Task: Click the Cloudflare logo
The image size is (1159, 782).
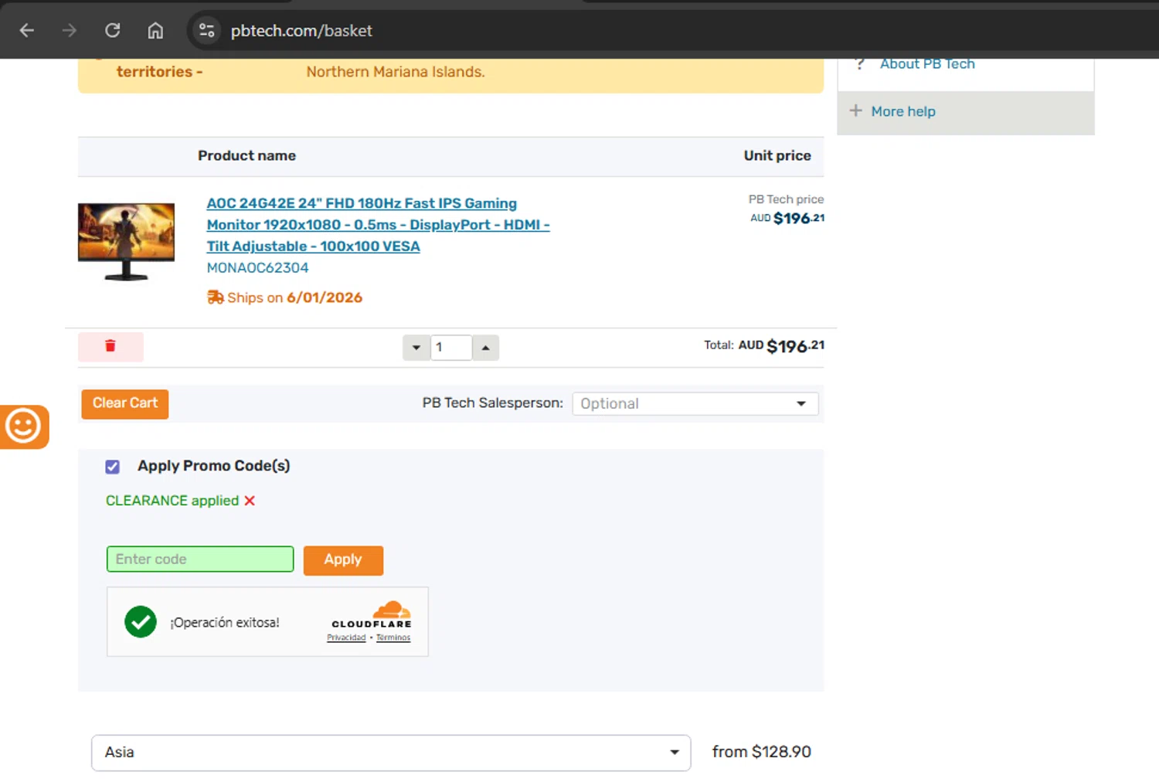Action: click(x=372, y=615)
